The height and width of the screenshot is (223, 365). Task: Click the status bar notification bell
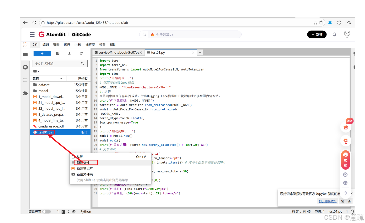[x=352, y=212]
